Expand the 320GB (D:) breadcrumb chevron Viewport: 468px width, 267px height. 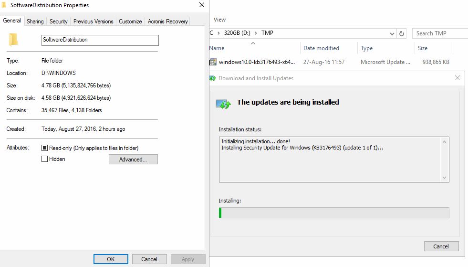pos(256,33)
